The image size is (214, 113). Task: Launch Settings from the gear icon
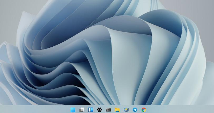100,110
